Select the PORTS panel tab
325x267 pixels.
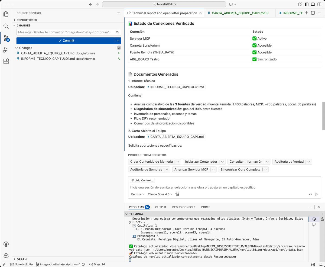(x=206, y=207)
